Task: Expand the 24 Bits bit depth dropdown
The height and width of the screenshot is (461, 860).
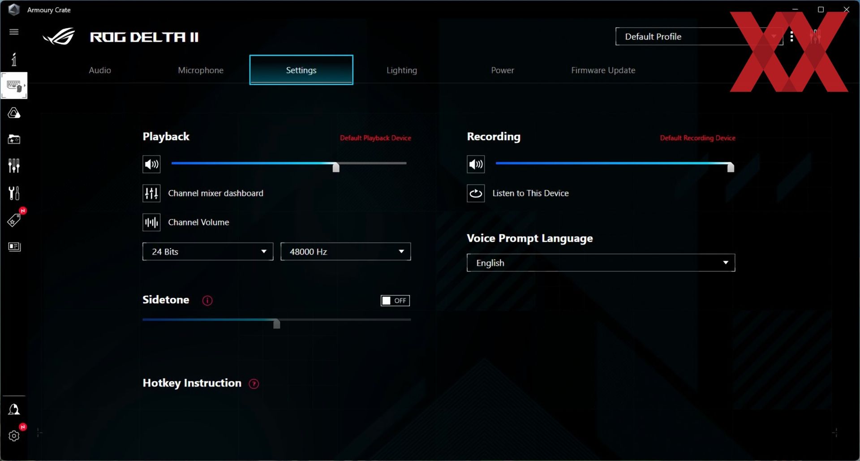Action: 208,252
